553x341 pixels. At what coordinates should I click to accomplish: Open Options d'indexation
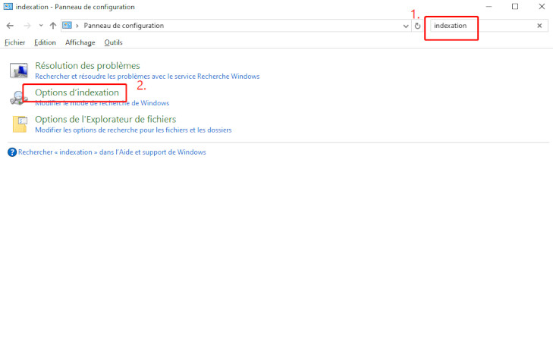pos(77,92)
